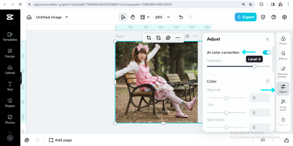Viewport: 293px width, 146px height.
Task: Click the Warmth slider handle
Action: 226,98
